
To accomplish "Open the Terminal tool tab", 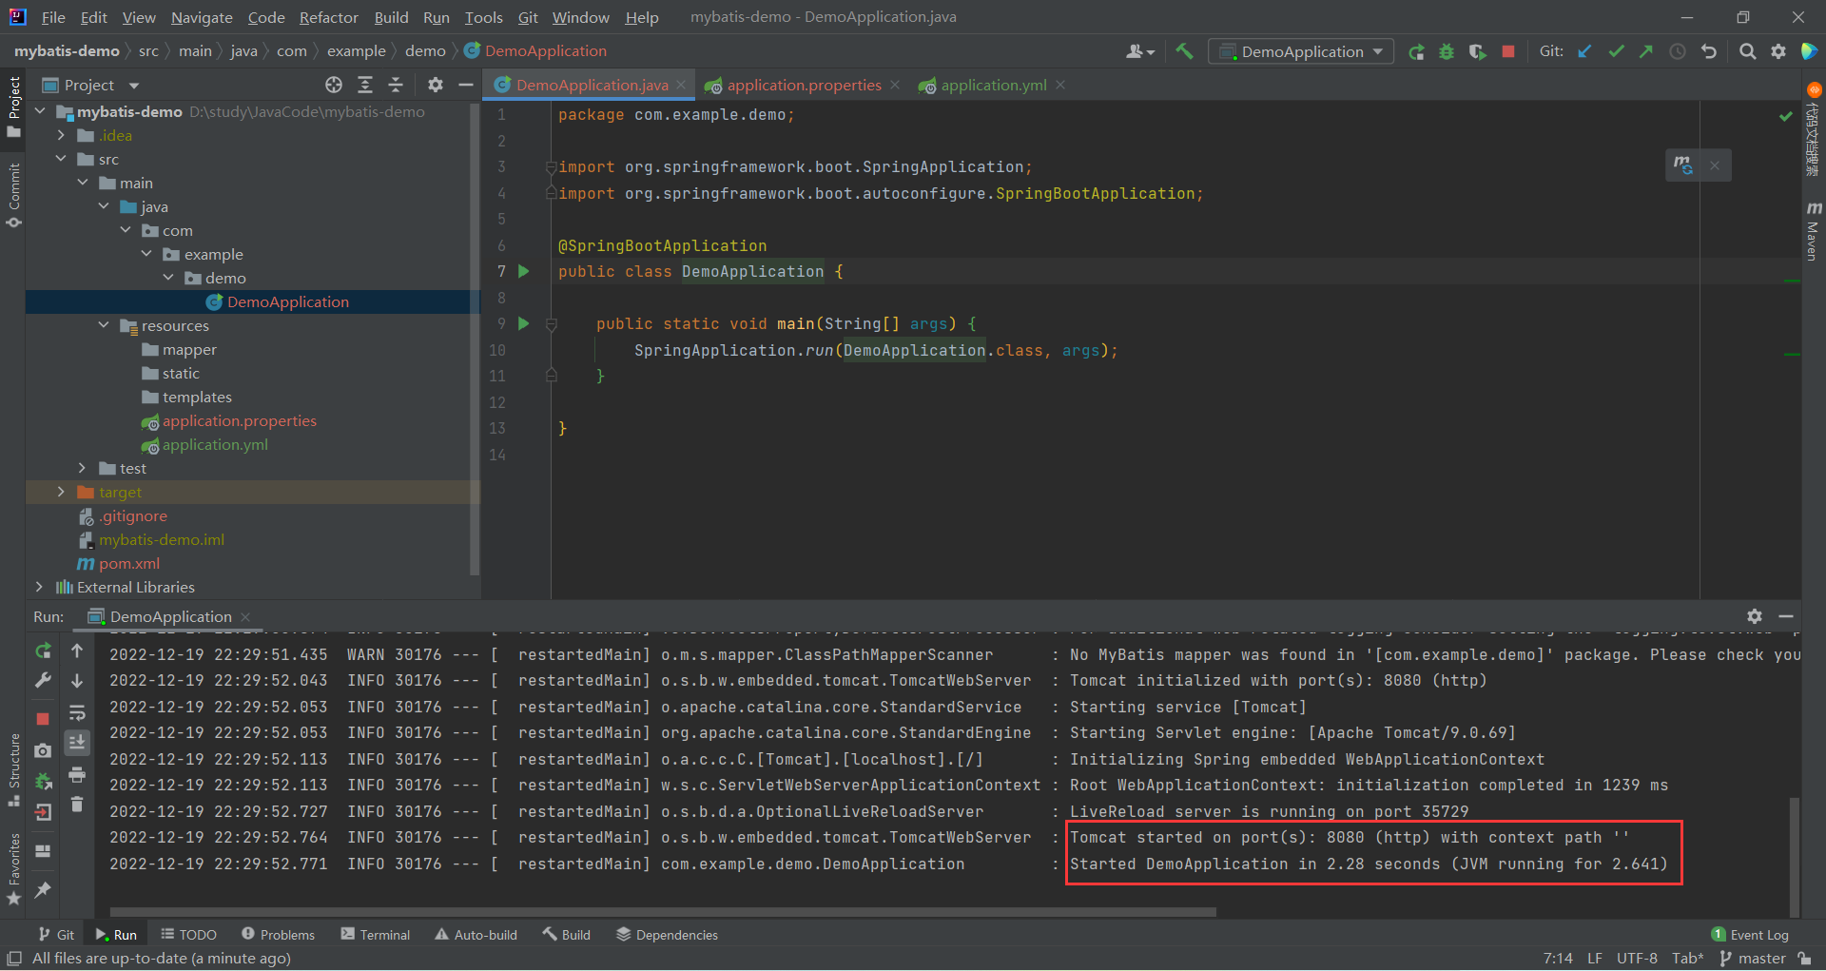I will click(x=376, y=935).
